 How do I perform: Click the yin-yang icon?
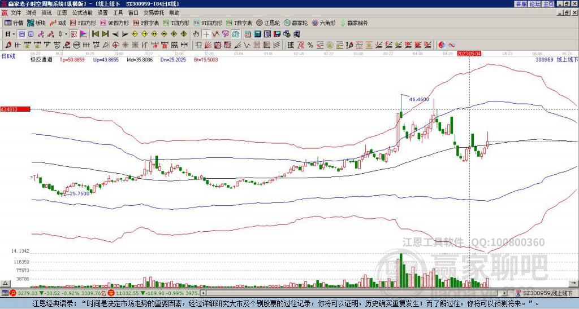tap(442, 45)
